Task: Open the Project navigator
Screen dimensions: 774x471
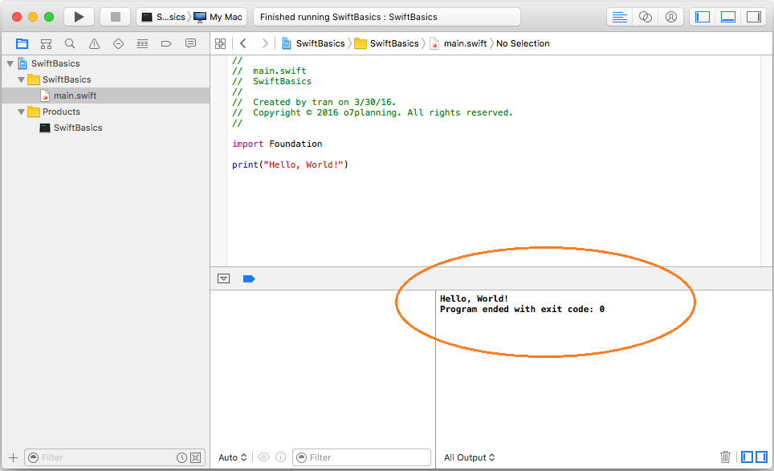Action: (22, 43)
